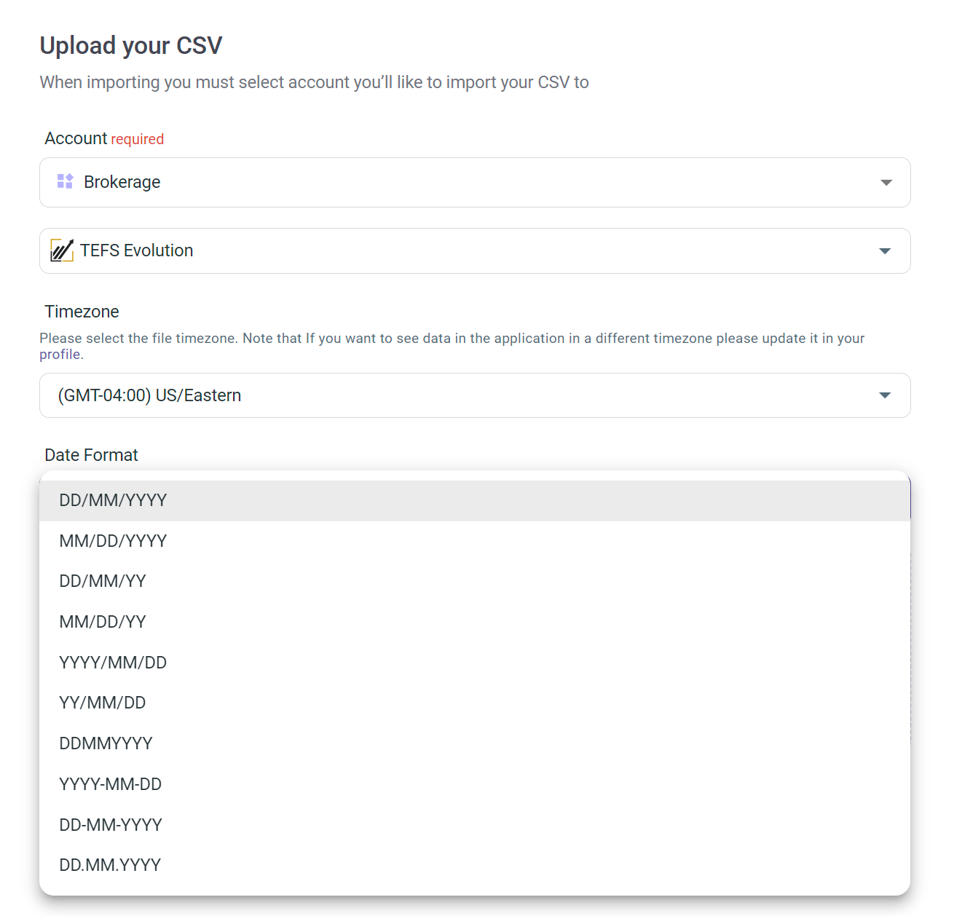954x916 pixels.
Task: Open the TEFS Evolution dropdown arrow
Action: click(884, 250)
